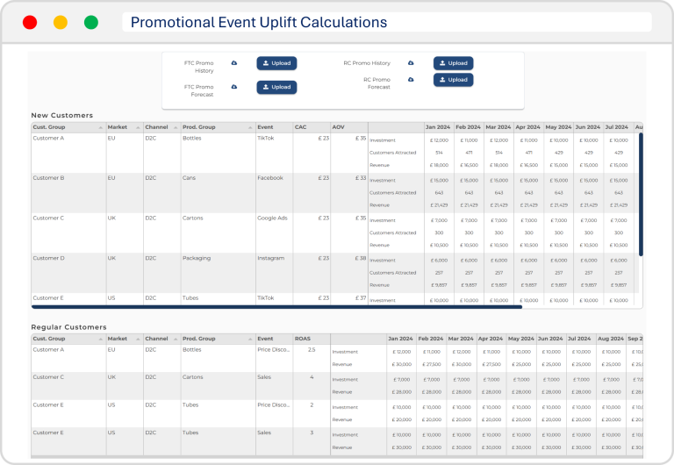The width and height of the screenshot is (674, 465).
Task: Upload a file for FTC Promo Forecast
Action: point(276,87)
